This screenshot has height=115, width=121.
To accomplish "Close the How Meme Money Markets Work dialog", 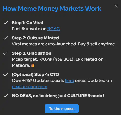I will coord(116,6).
